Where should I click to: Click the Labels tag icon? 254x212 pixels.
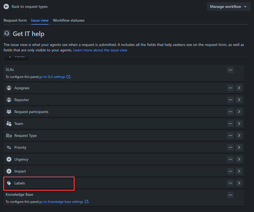(x=9, y=183)
